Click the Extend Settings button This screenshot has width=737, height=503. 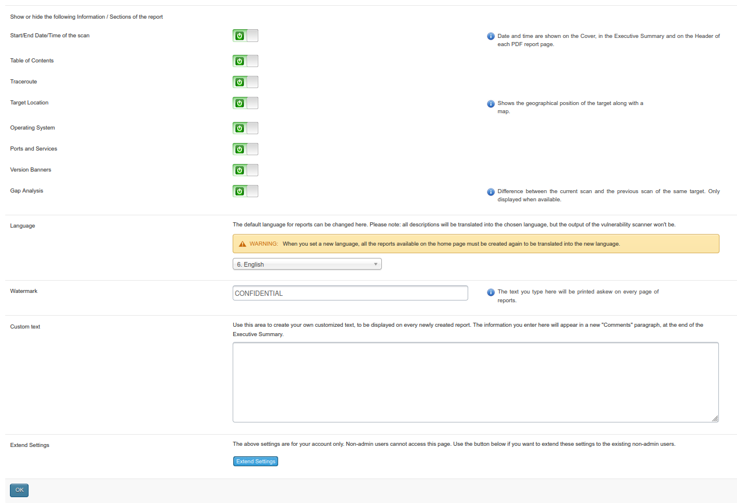point(255,462)
